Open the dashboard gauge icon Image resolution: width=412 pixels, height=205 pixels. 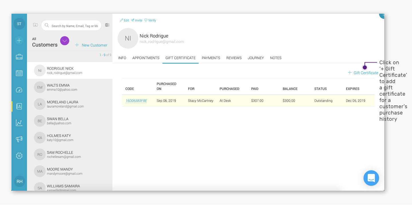19,90
